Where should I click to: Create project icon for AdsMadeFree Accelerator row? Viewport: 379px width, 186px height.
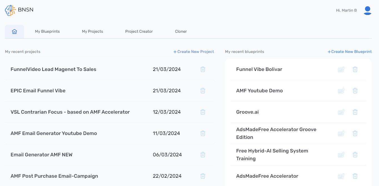341,176
